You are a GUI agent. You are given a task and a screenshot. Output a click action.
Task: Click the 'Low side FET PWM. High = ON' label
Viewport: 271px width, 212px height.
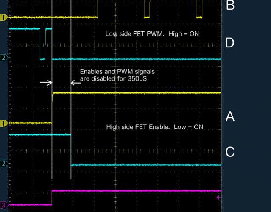pyautogui.click(x=152, y=34)
